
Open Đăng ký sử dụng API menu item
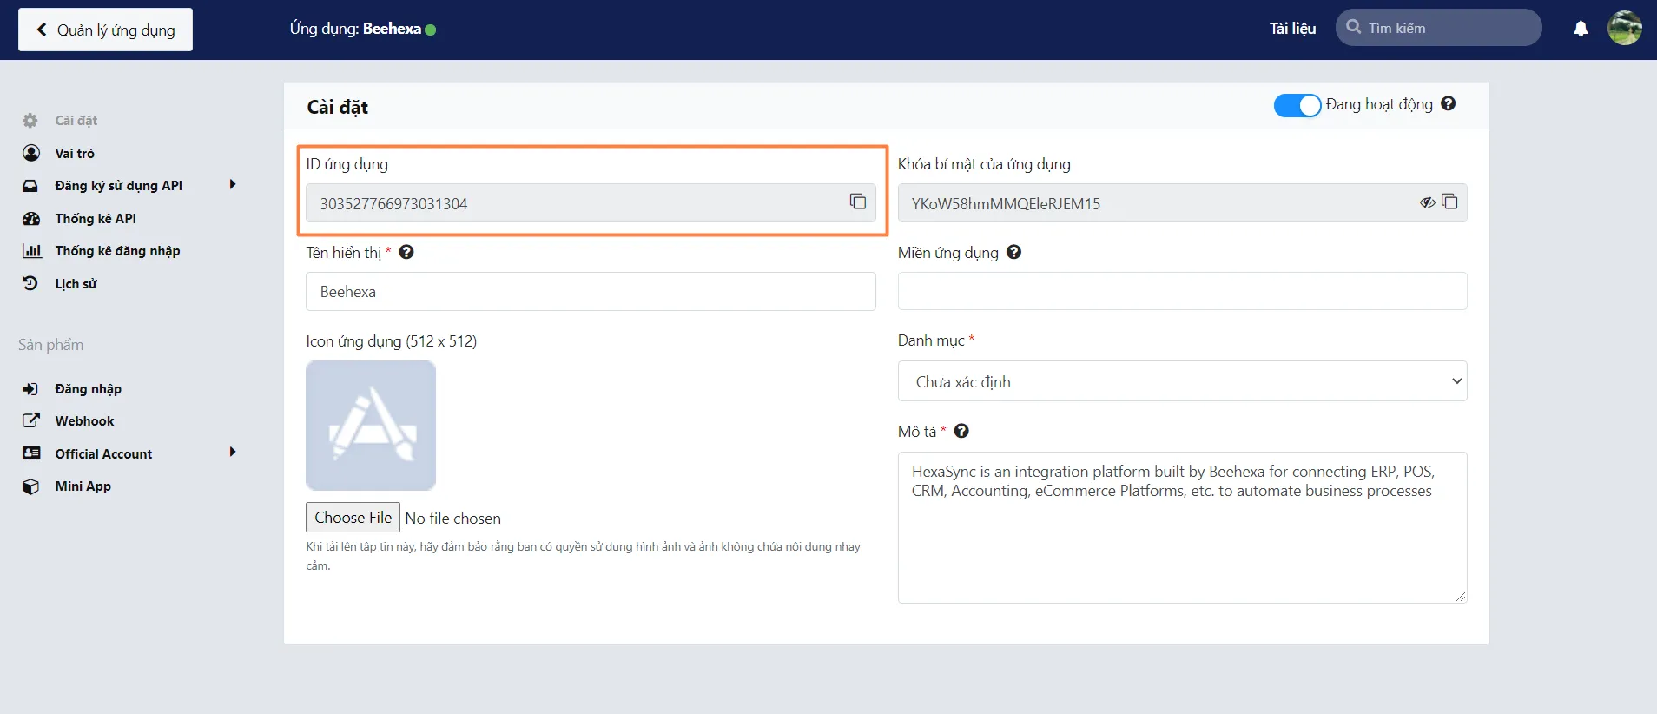coord(118,186)
